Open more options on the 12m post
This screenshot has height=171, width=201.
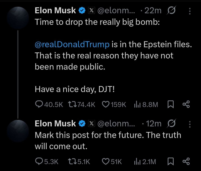coord(190,124)
